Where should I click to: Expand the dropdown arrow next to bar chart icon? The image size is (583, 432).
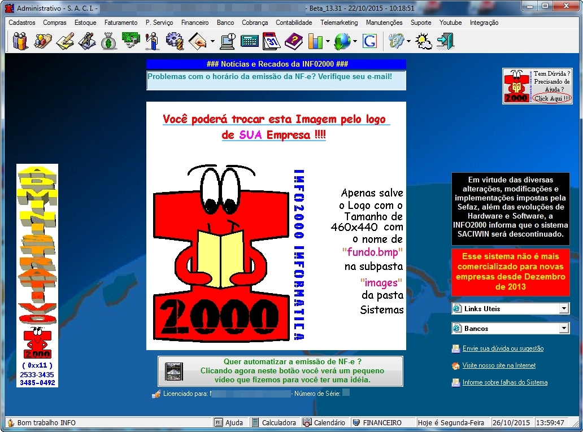328,41
